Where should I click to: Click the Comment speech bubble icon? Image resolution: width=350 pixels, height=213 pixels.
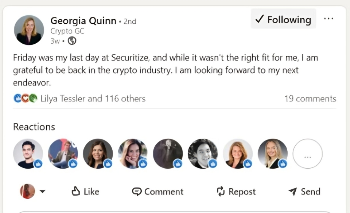137,192
